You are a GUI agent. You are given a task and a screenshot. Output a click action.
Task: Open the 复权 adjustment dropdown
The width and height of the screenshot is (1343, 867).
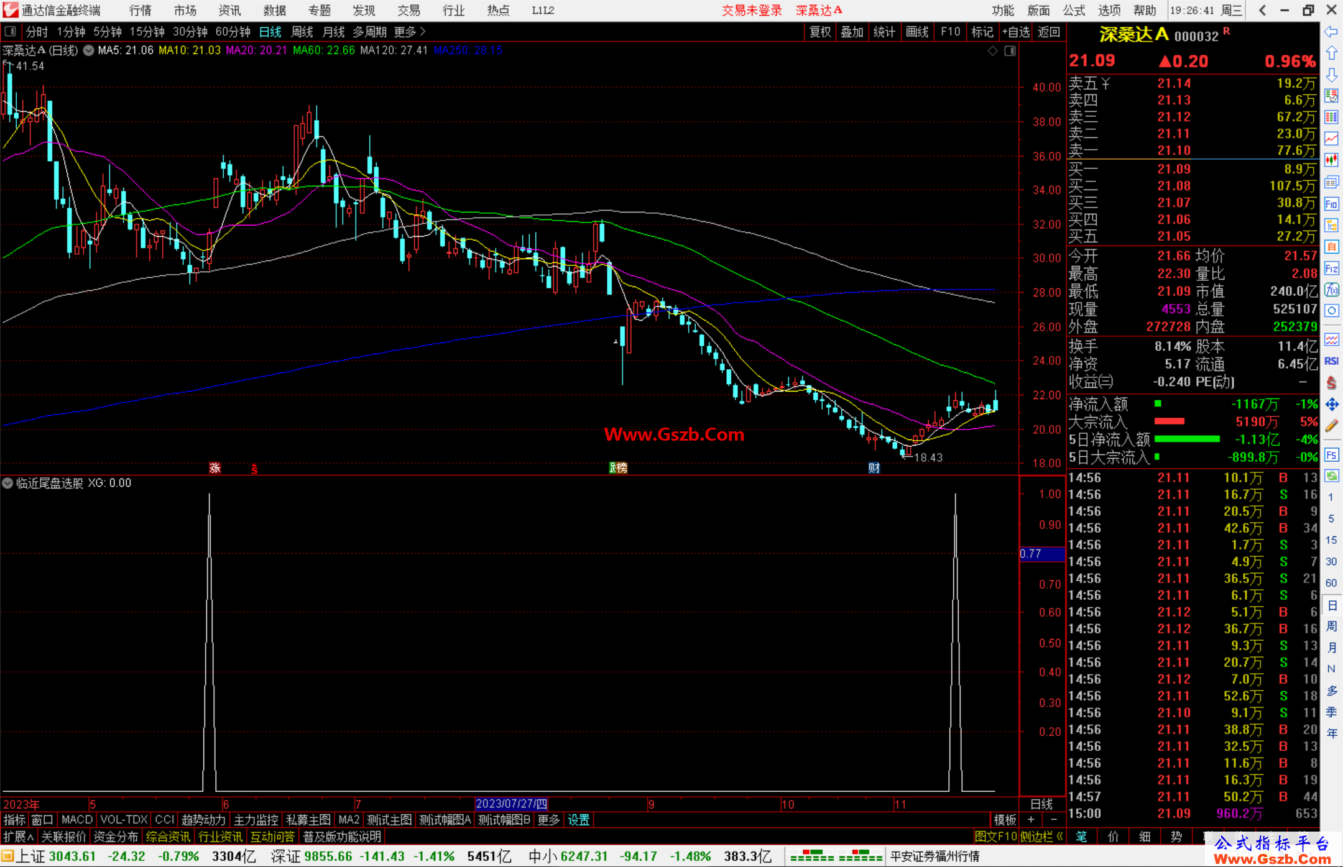(820, 32)
